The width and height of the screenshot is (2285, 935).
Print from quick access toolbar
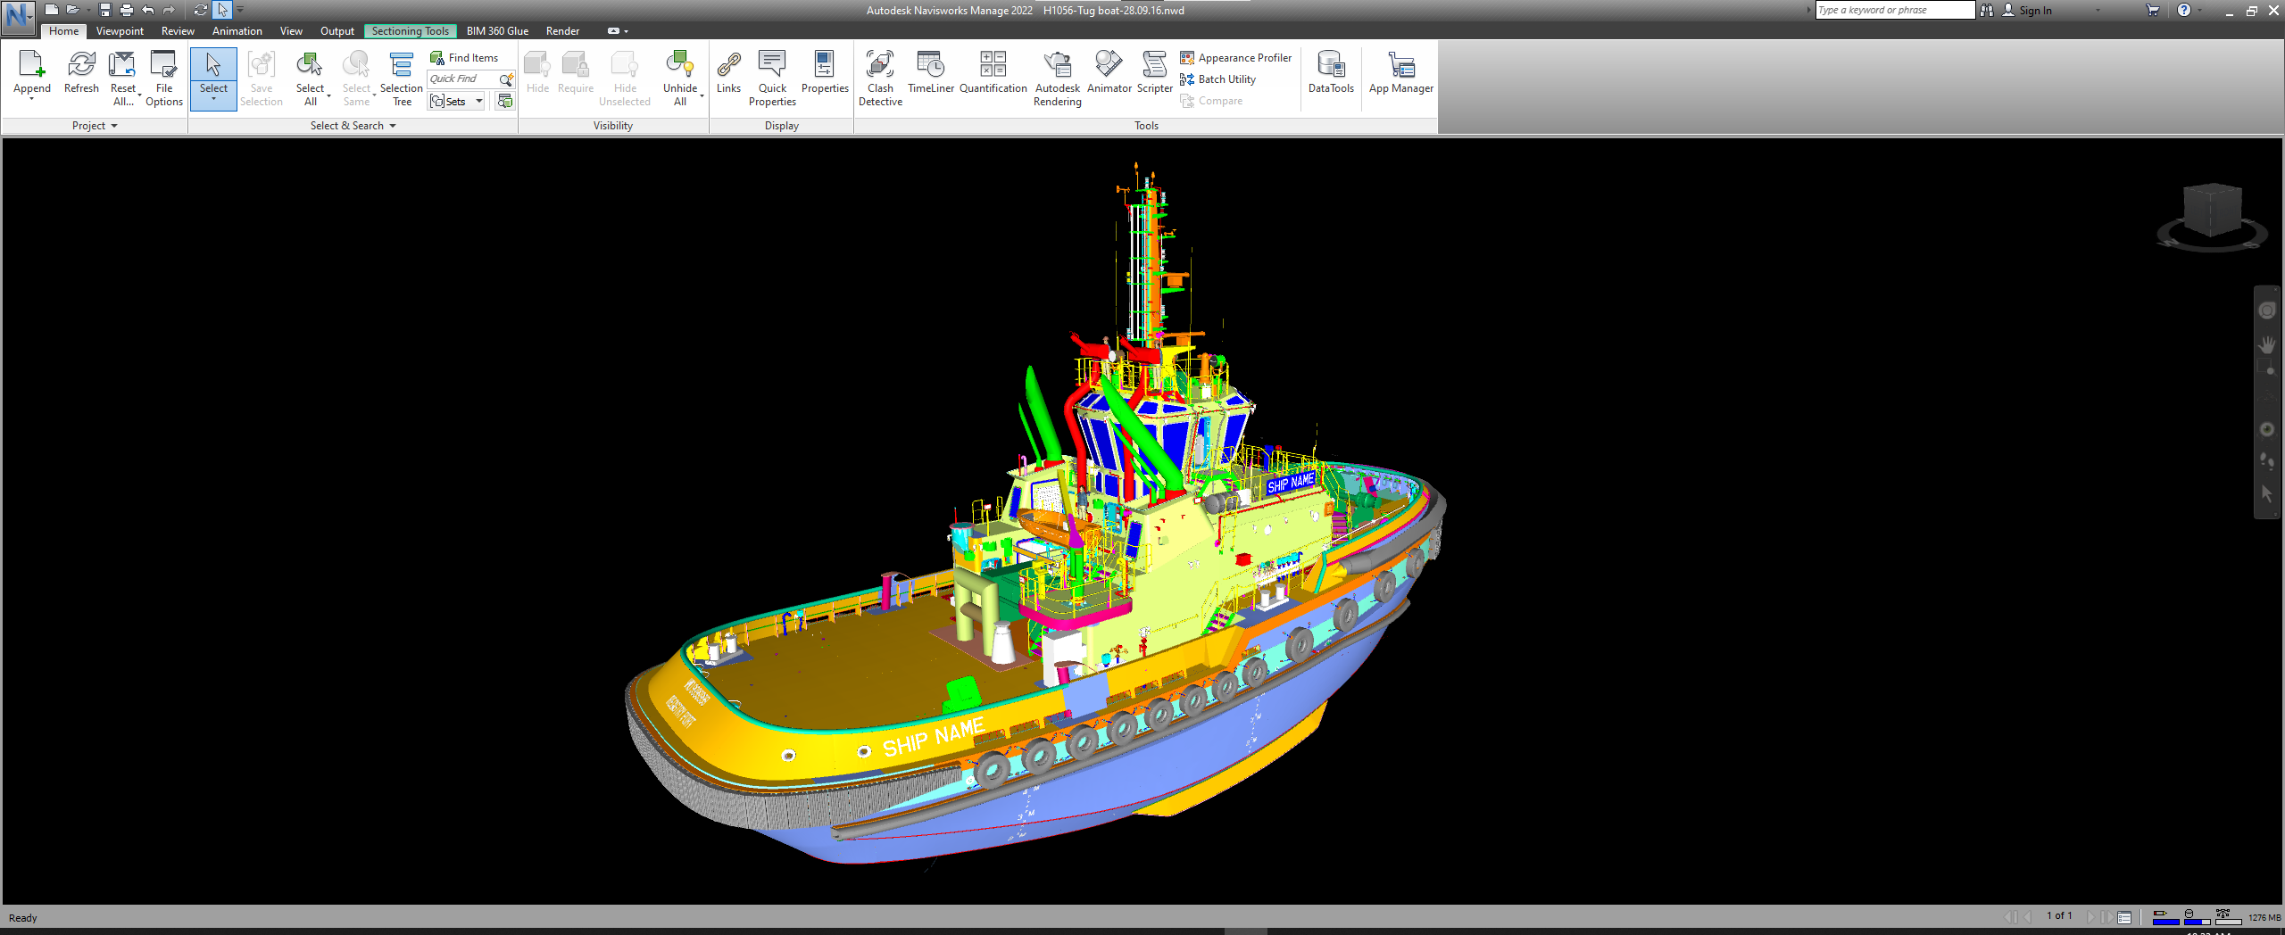click(x=126, y=10)
